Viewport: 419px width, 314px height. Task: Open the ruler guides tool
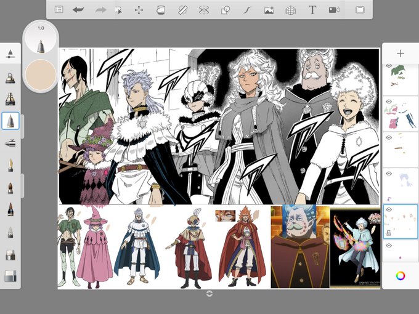[x=182, y=10]
